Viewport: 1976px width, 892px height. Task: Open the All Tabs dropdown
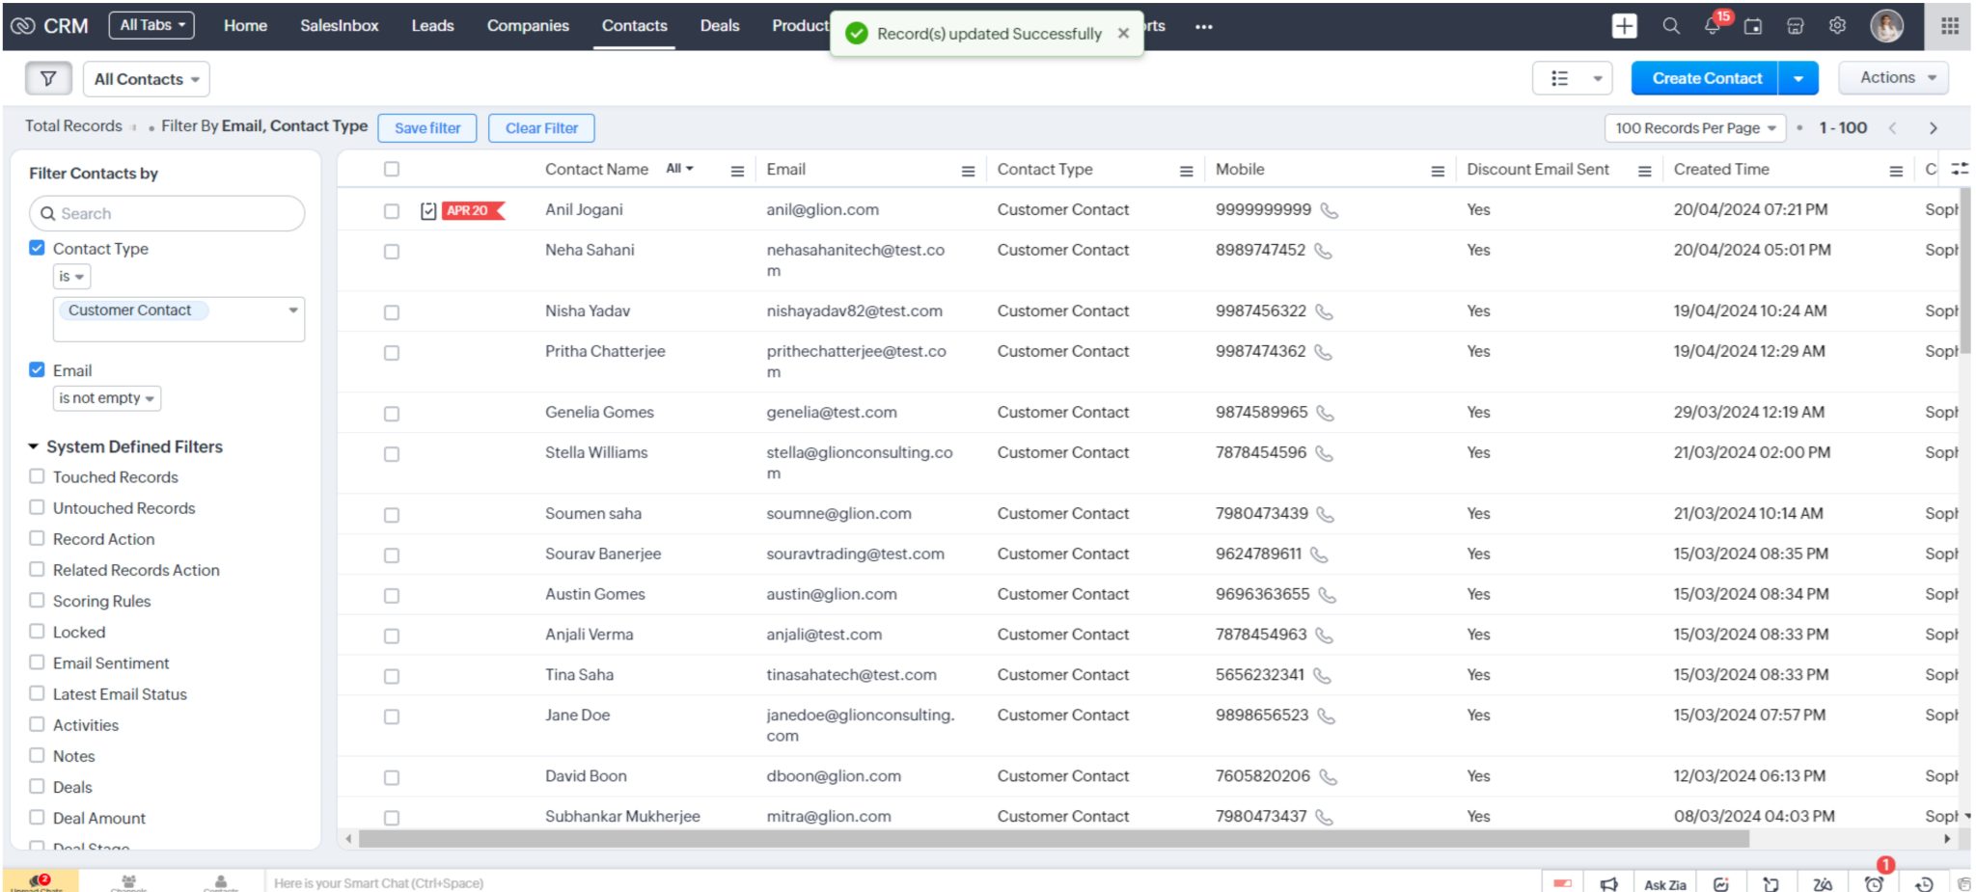click(x=151, y=24)
